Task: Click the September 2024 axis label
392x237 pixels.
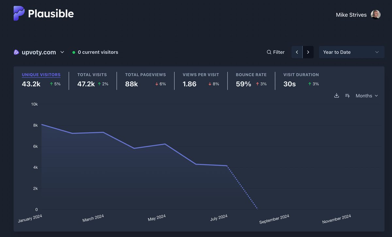Action: (274, 219)
